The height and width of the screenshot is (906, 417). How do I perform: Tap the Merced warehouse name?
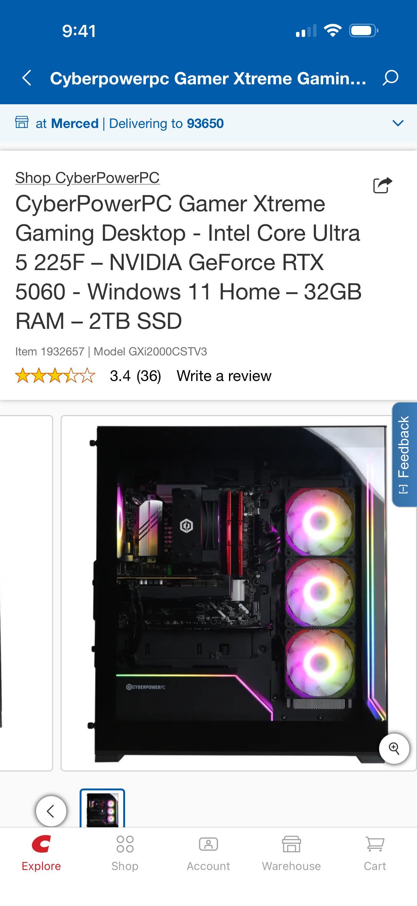(x=75, y=124)
